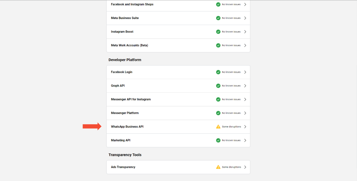The width and height of the screenshot is (357, 181).
Task: Click green check icon for Facebook Login
Action: click(x=218, y=72)
